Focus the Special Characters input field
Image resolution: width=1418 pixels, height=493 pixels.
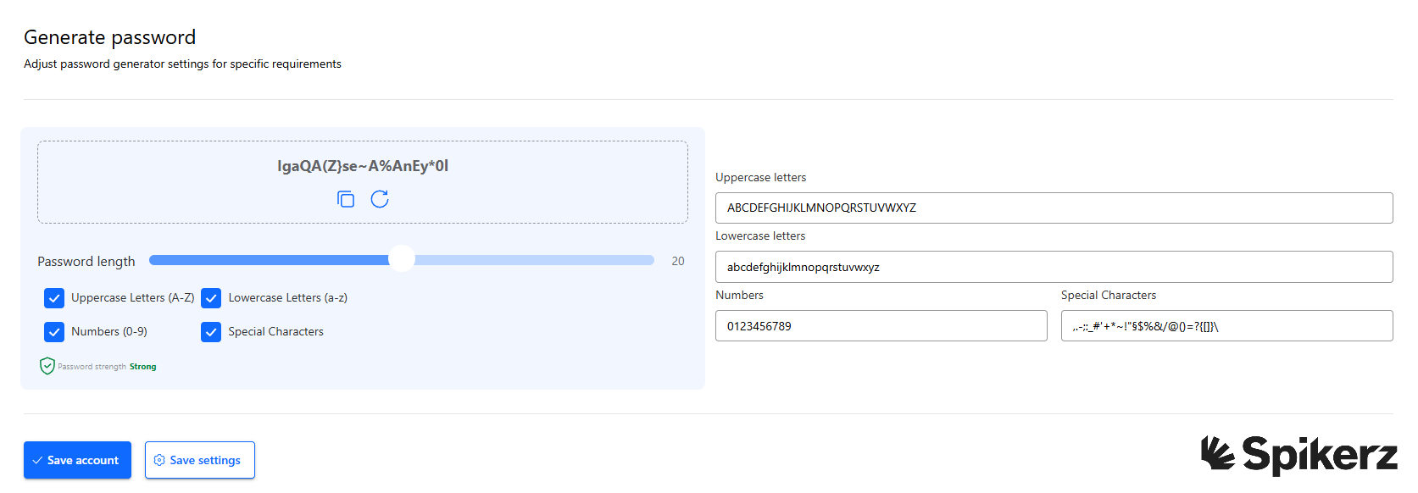pos(1226,326)
